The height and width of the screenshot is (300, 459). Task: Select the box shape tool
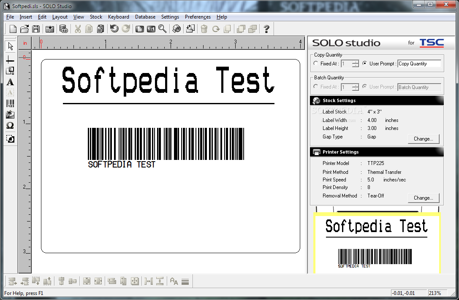point(10,70)
